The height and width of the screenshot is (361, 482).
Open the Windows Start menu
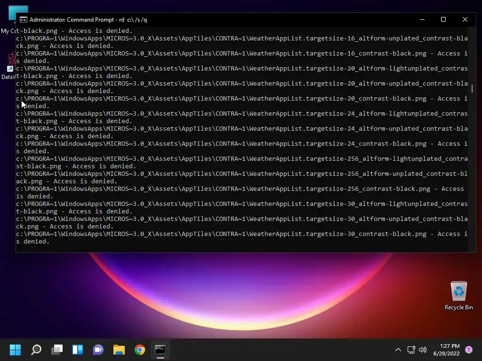click(15, 350)
